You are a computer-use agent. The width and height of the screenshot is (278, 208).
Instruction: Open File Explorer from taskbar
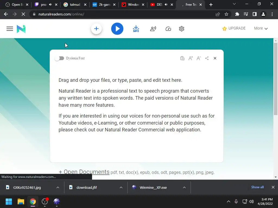pyautogui.click(x=21, y=201)
